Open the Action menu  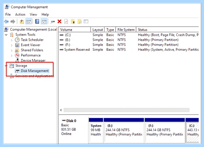[x=20, y=14]
